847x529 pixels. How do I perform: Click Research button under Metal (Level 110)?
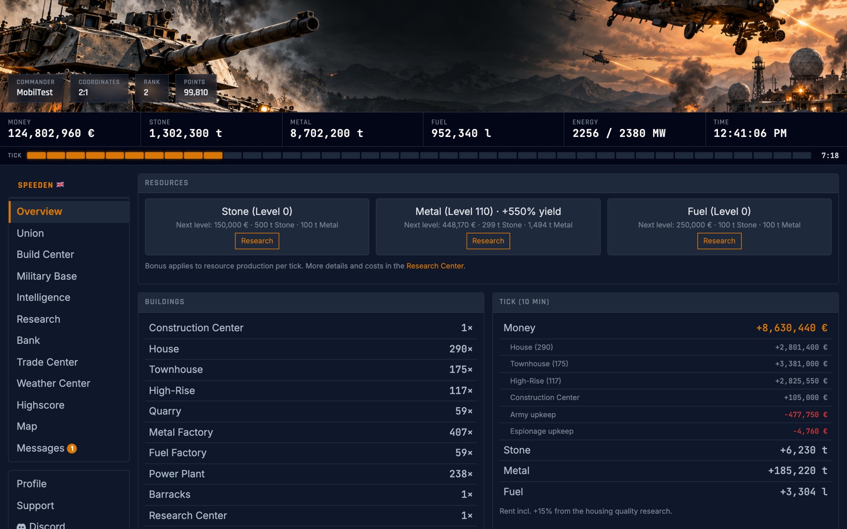point(488,241)
